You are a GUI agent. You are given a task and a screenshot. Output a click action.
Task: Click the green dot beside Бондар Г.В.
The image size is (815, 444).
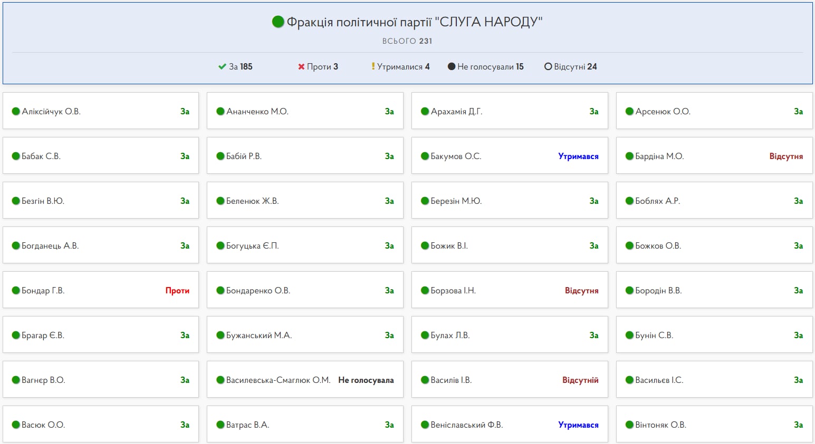tap(16, 291)
